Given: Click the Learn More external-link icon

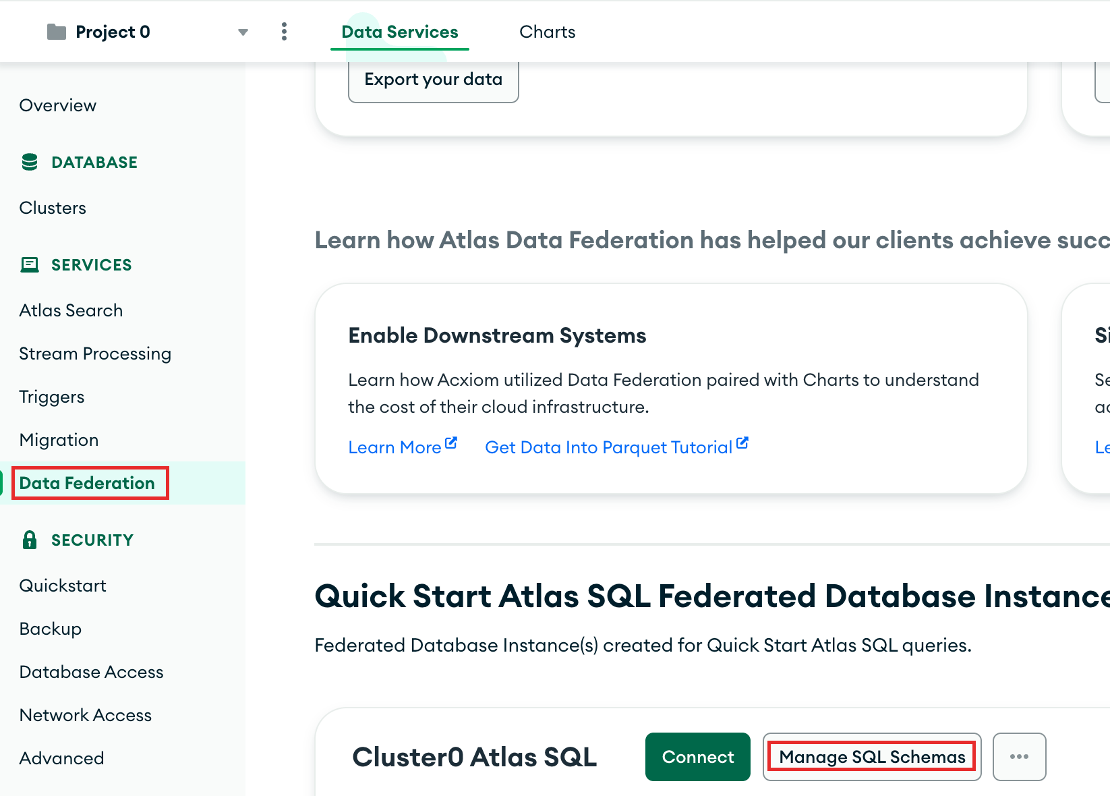Looking at the screenshot, I should pyautogui.click(x=451, y=443).
